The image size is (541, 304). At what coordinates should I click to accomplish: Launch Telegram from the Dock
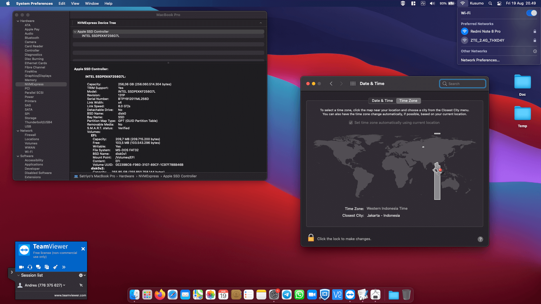[x=287, y=295]
